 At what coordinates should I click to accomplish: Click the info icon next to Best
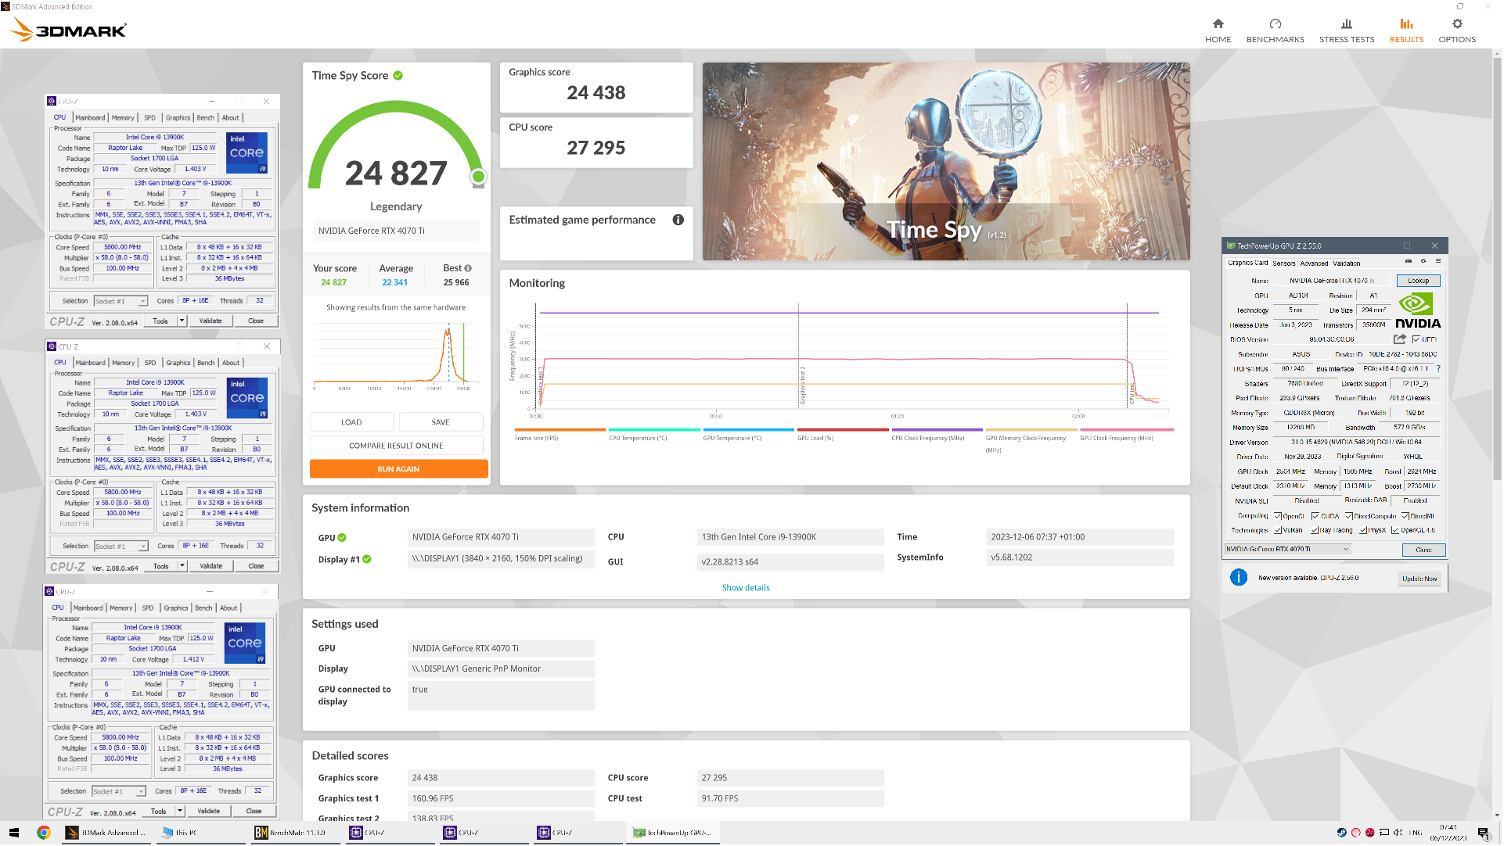click(469, 269)
